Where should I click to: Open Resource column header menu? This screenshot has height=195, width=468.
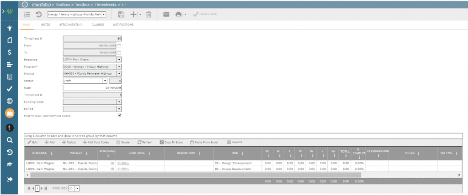pos(51,154)
